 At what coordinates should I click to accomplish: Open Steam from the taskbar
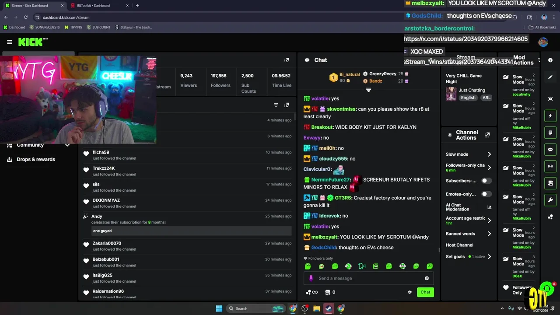[x=329, y=308]
